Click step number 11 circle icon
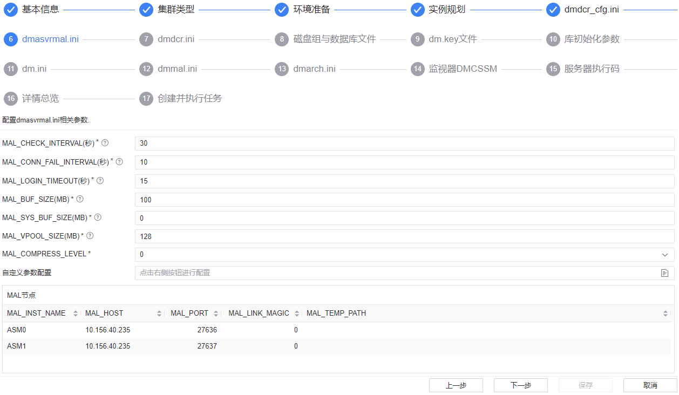679x395 pixels. [x=10, y=69]
